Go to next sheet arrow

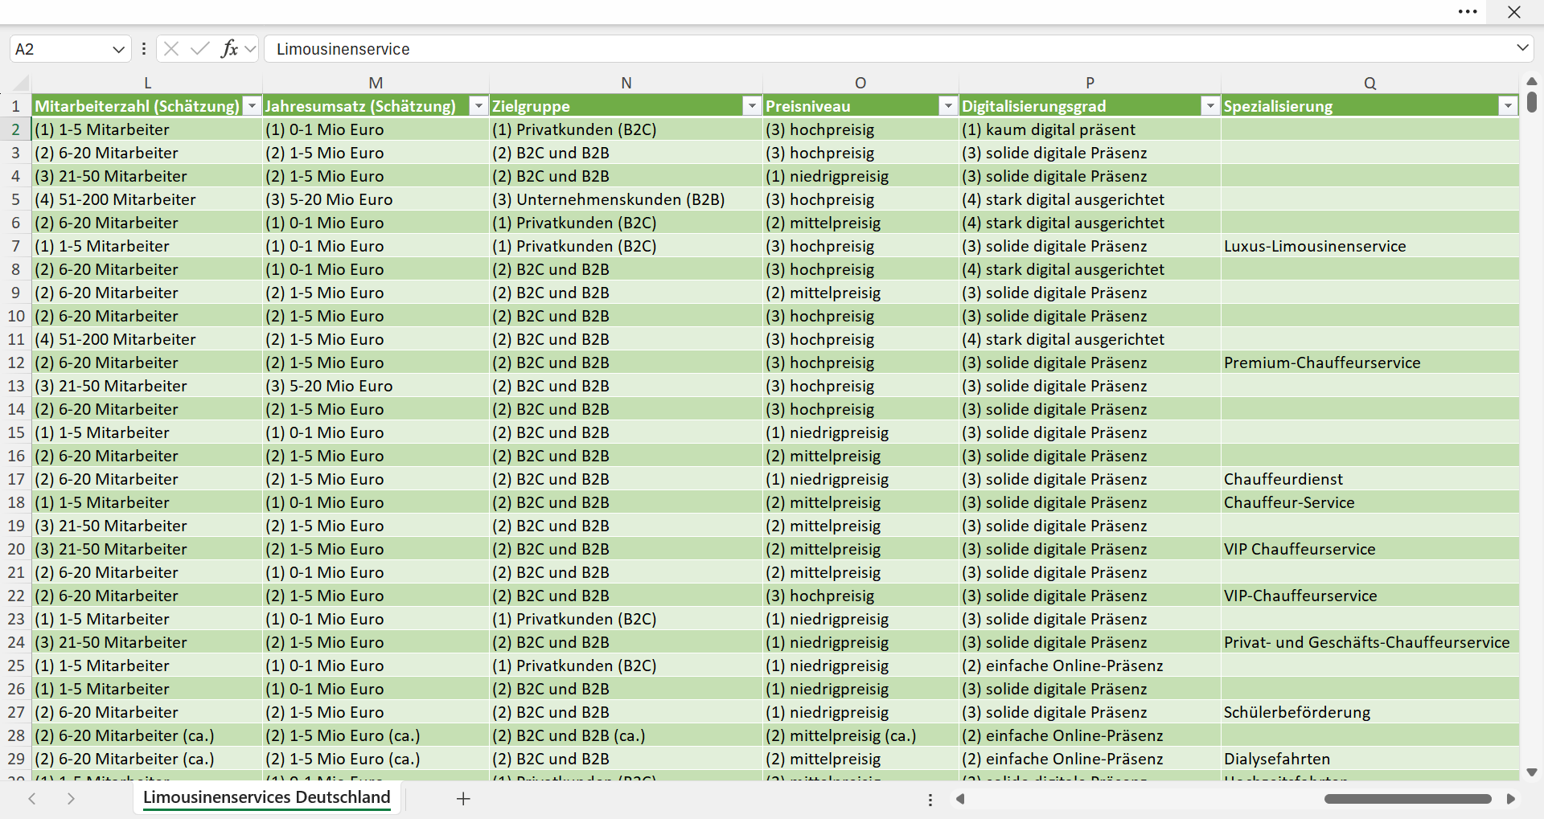coord(71,799)
